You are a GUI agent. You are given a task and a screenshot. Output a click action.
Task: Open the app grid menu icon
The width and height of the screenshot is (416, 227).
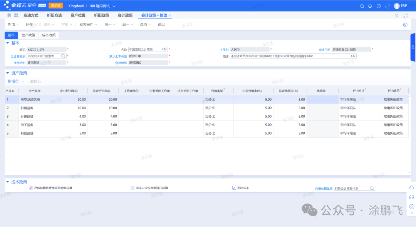click(x=16, y=15)
